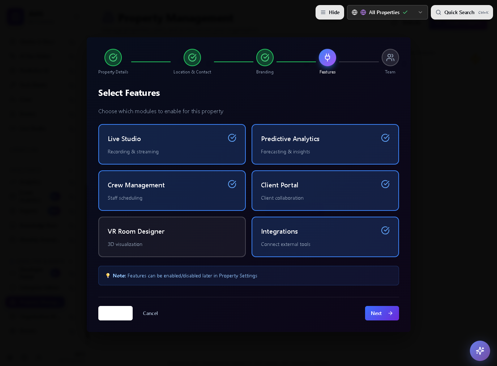Click the Location & Contact step icon

coord(192,58)
